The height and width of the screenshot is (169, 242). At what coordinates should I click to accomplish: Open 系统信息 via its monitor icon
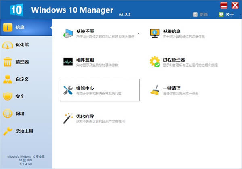[155, 33]
